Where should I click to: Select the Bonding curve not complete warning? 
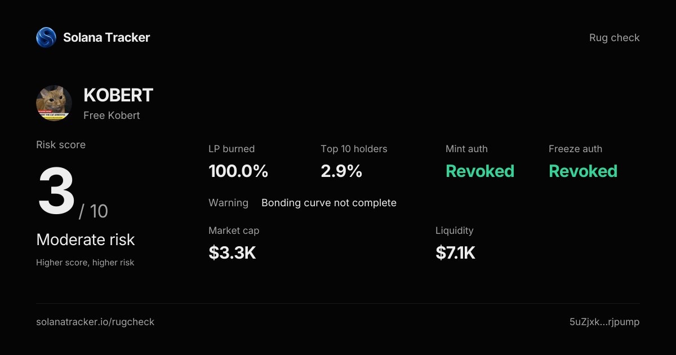(329, 203)
